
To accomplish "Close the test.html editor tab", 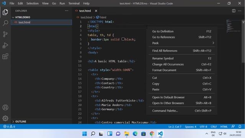I will (x=96, y=11).
